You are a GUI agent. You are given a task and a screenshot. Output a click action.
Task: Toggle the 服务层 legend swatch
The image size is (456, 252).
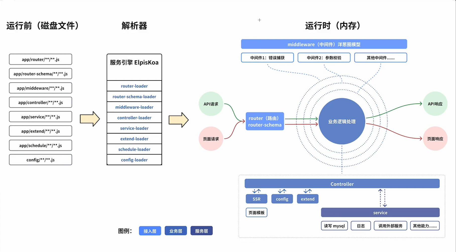click(201, 231)
